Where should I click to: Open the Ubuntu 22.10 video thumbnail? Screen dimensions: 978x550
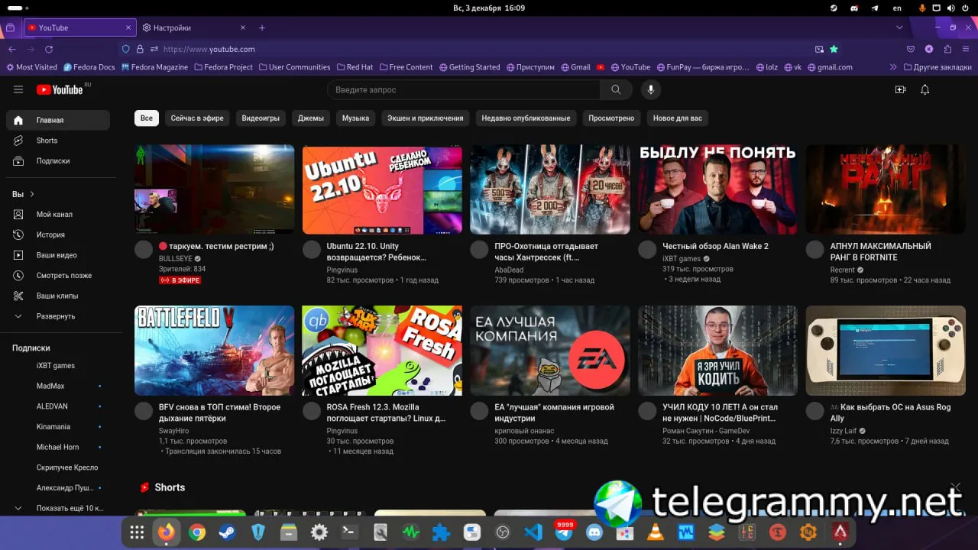pos(382,189)
